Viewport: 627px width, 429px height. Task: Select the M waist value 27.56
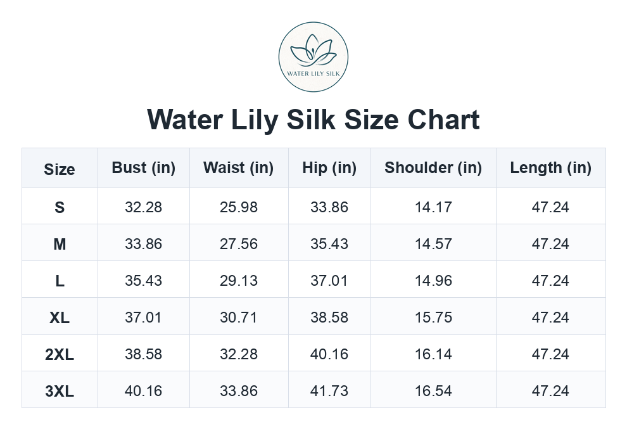coord(239,244)
